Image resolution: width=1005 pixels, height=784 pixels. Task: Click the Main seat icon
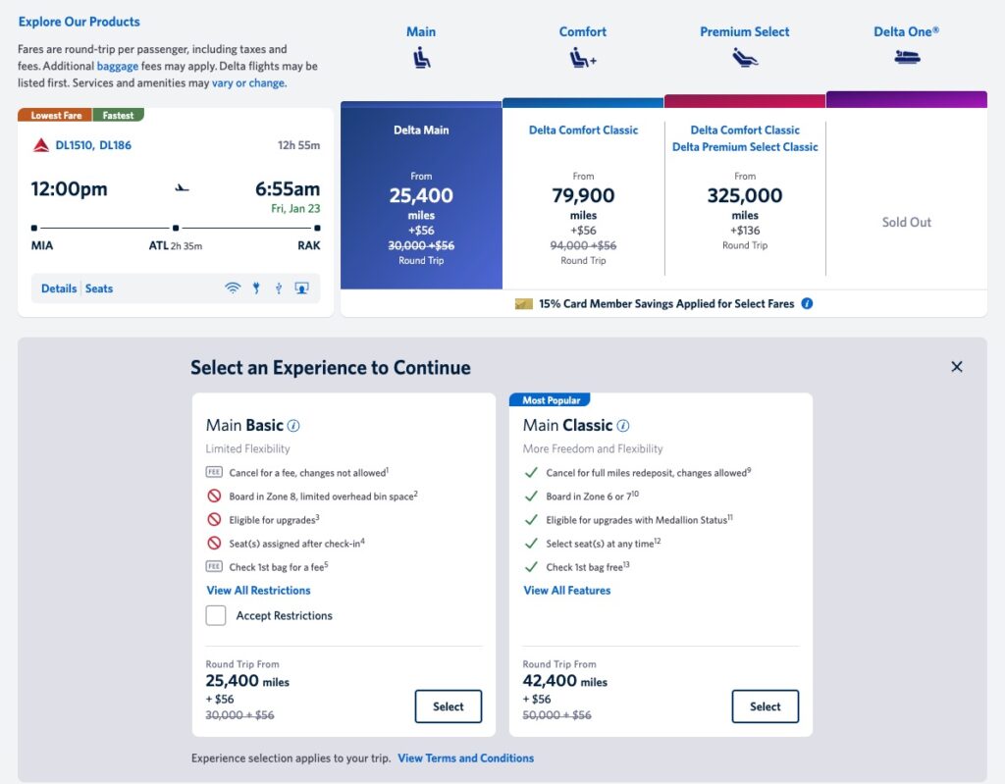tap(421, 58)
